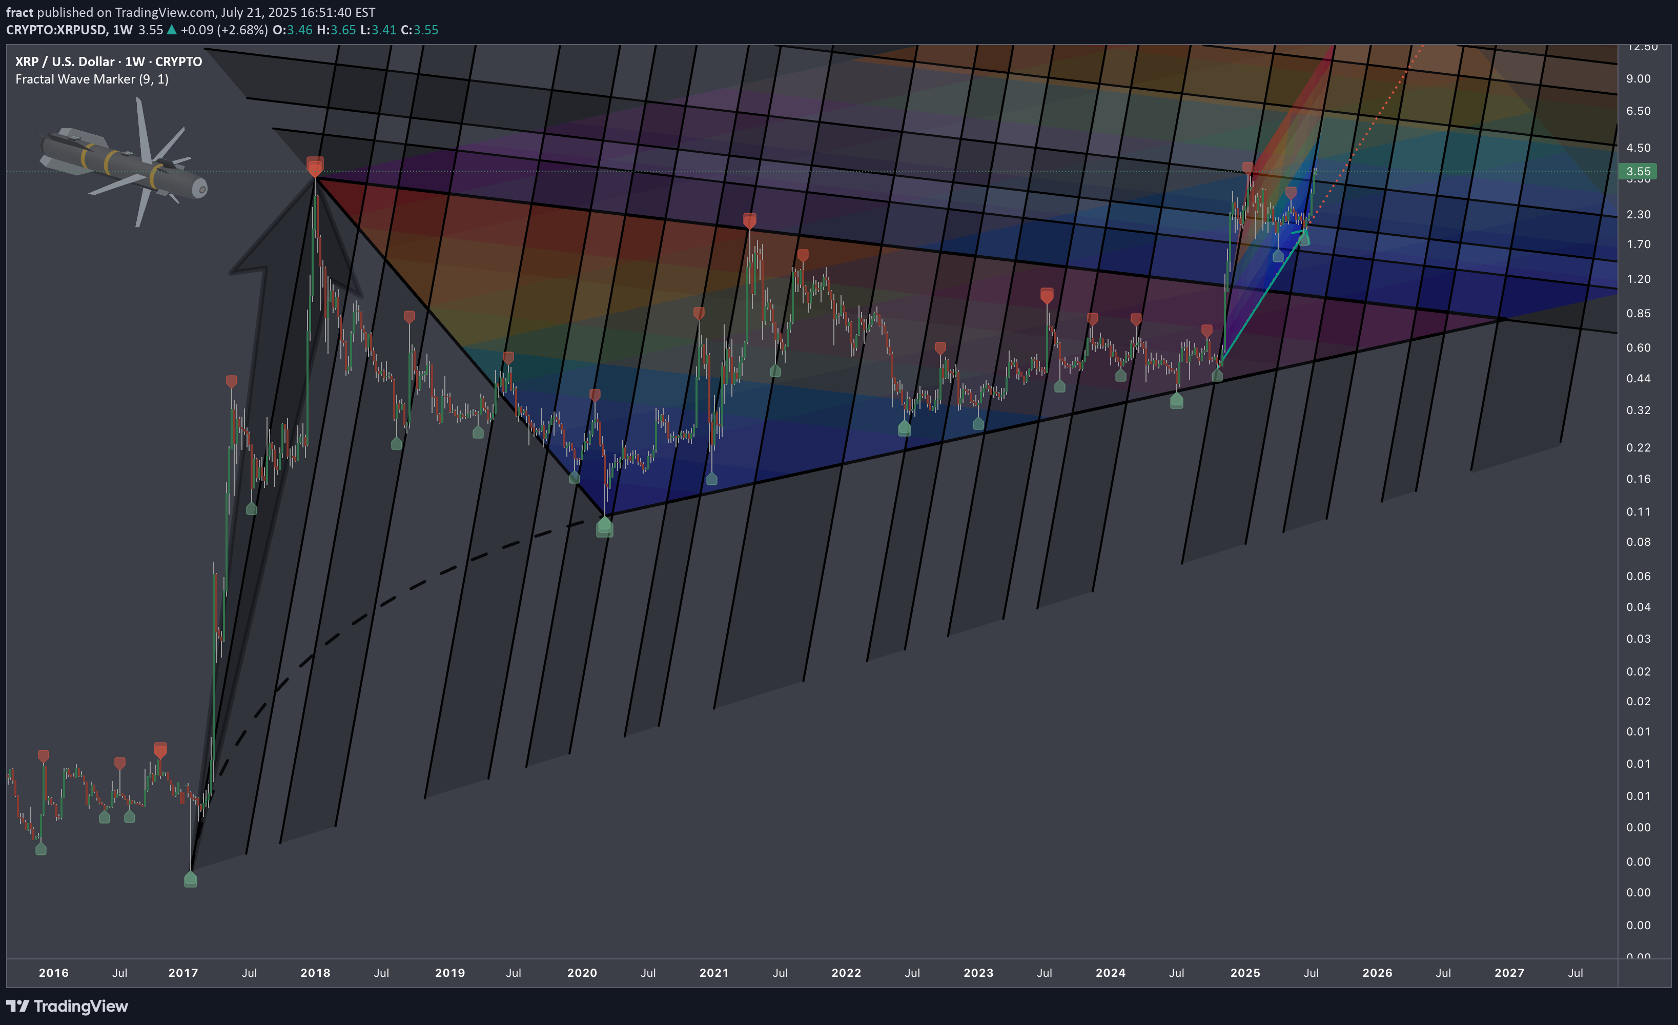The height and width of the screenshot is (1025, 1678).
Task: Click the 0.22 price axis label
Action: tap(1639, 447)
